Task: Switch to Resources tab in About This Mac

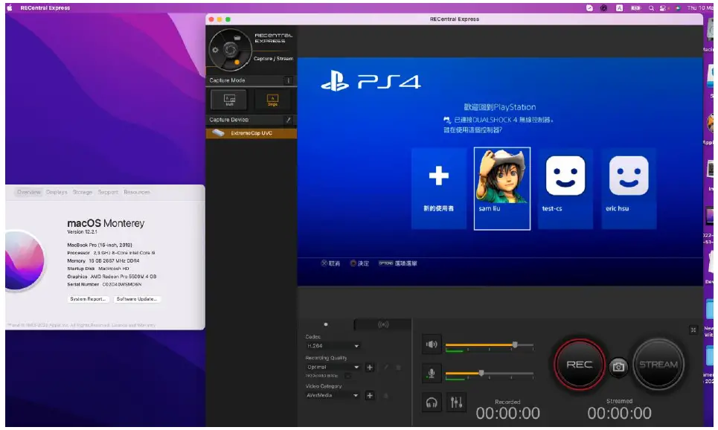Action: click(136, 193)
